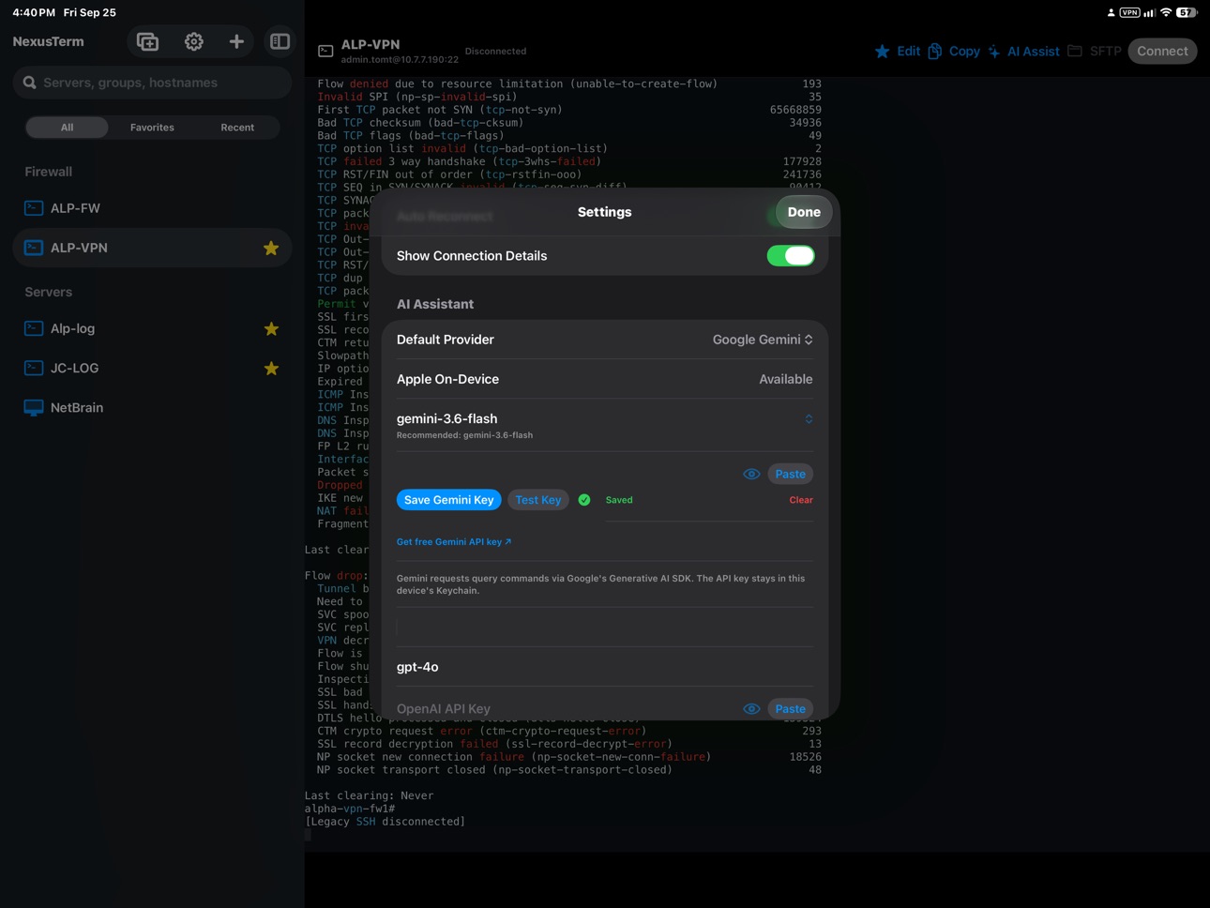Add a new server with plus icon
This screenshot has height=908, width=1210.
pyautogui.click(x=236, y=41)
